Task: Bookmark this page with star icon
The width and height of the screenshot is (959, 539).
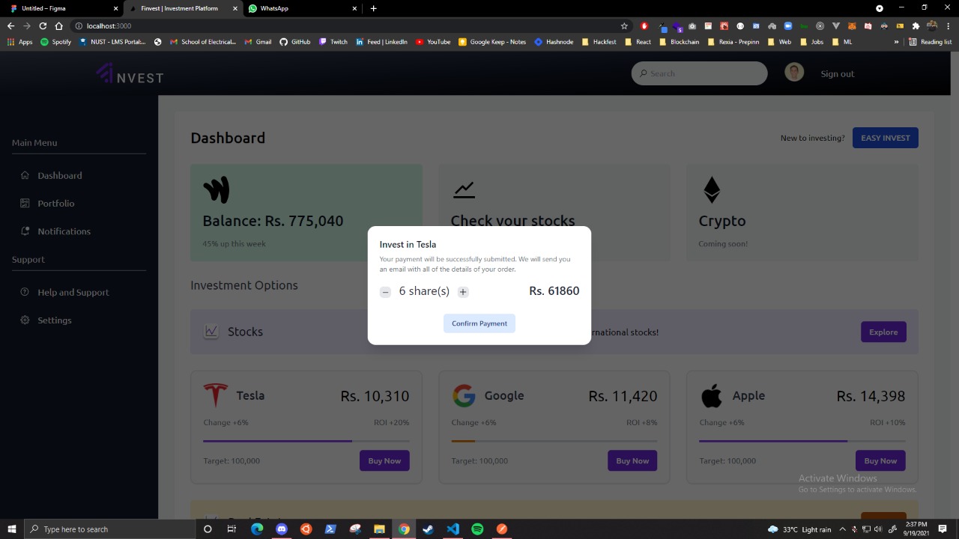Action: (624, 25)
